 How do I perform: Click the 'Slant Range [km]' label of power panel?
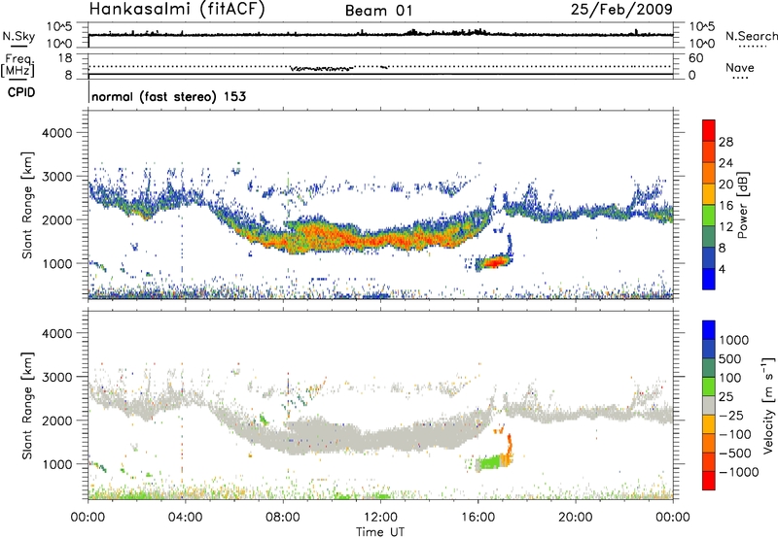coord(27,205)
